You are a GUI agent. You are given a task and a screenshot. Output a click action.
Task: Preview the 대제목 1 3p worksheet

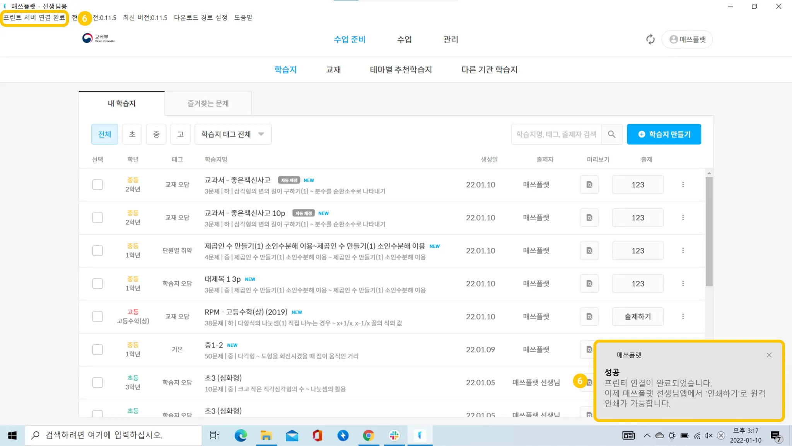click(x=589, y=284)
